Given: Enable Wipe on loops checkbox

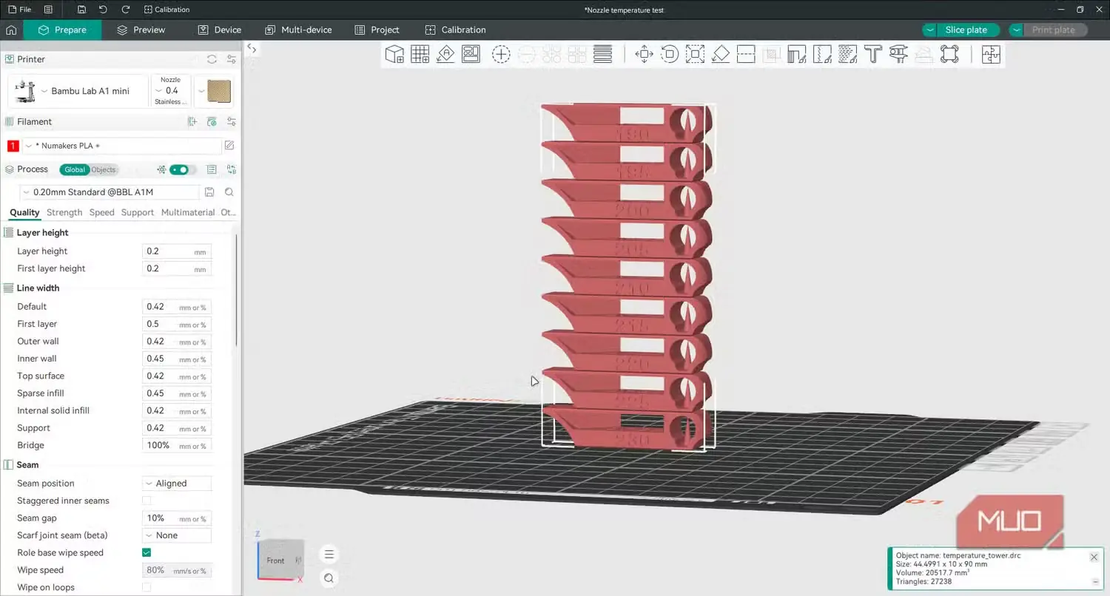Looking at the screenshot, I should [x=147, y=587].
